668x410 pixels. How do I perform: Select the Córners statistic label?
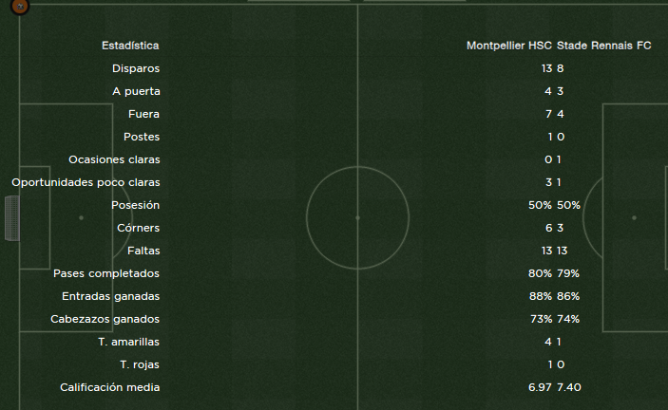tap(139, 228)
